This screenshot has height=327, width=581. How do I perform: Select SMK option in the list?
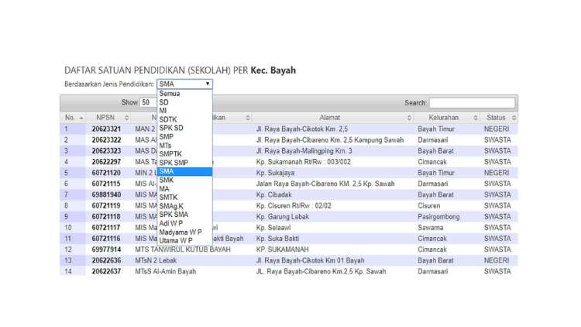tap(167, 180)
